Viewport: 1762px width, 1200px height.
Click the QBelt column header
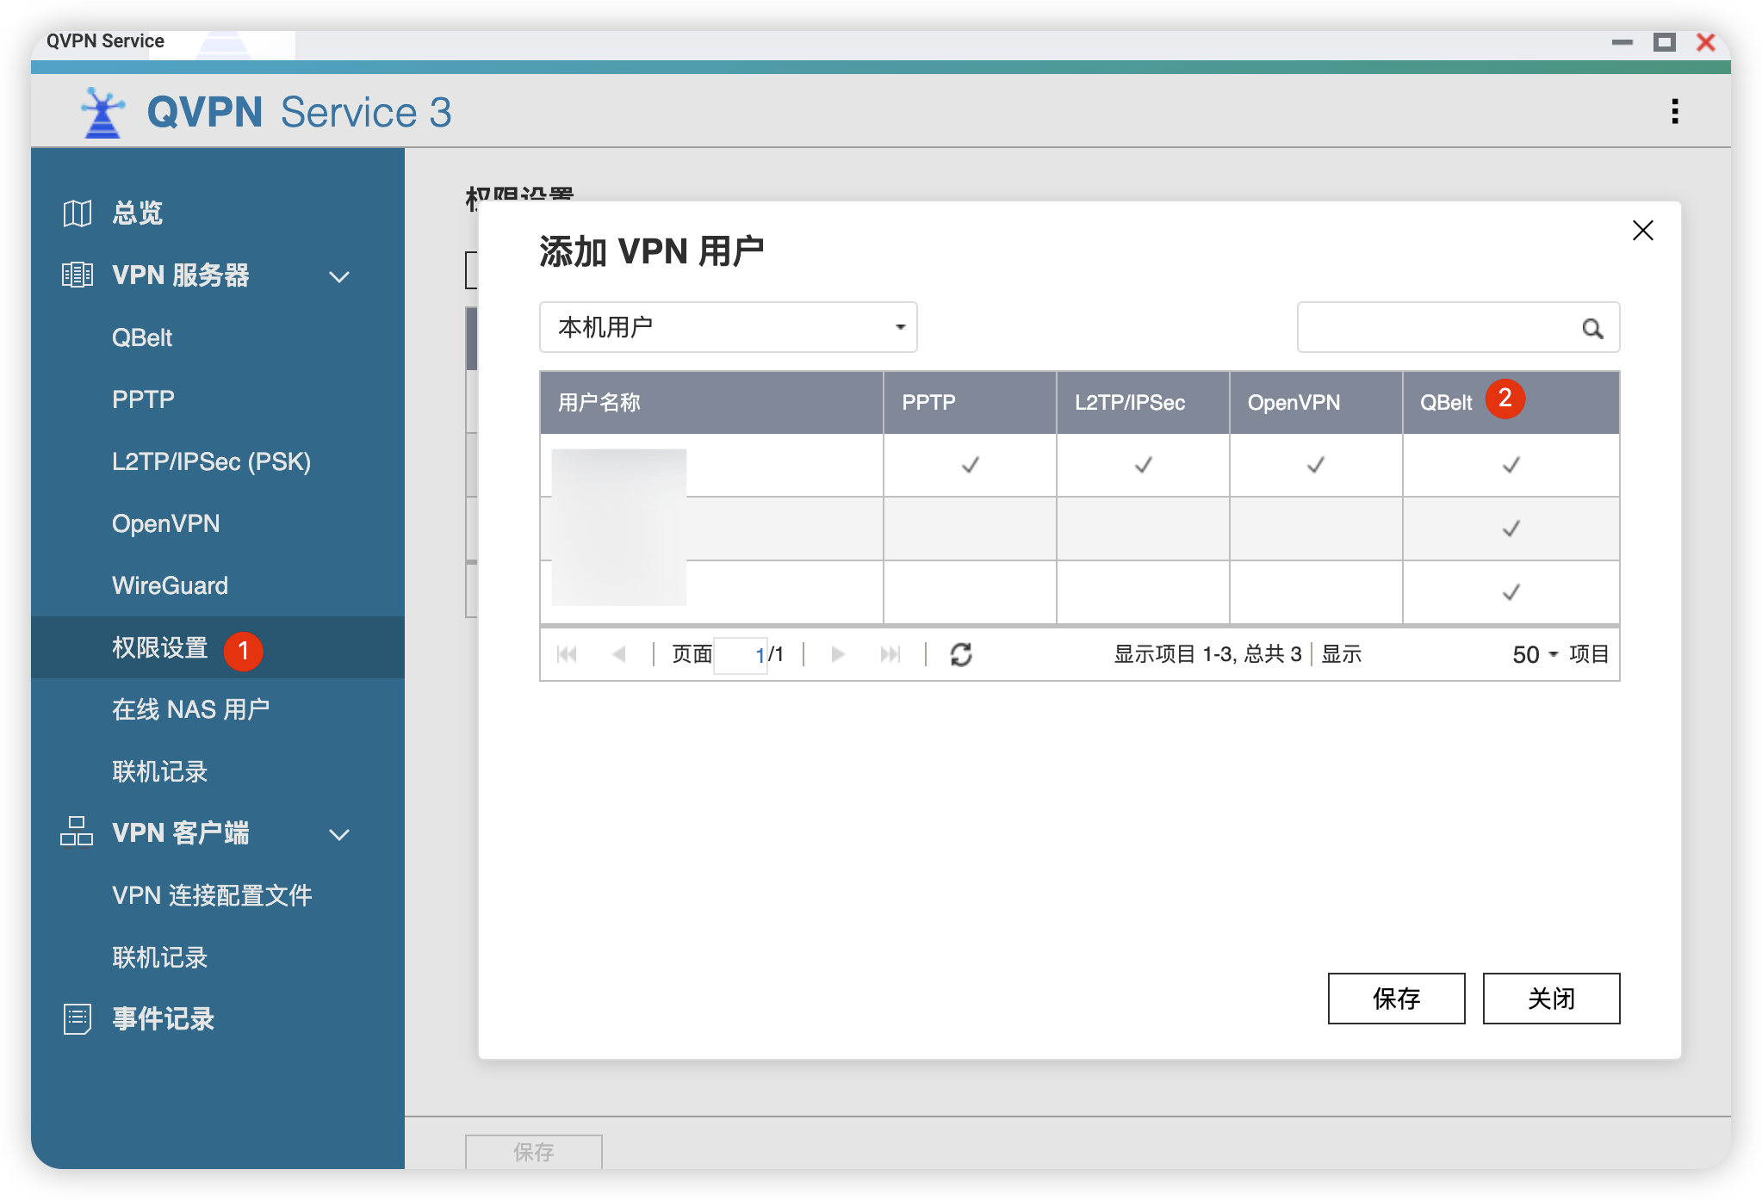coord(1511,402)
